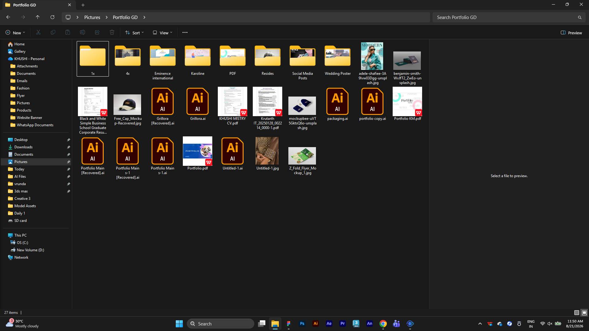Select the Social Media Posts folder
Viewport: 589px width, 331px height.
[302, 61]
